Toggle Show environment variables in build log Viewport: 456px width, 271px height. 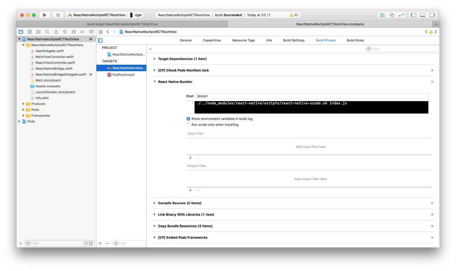188,119
